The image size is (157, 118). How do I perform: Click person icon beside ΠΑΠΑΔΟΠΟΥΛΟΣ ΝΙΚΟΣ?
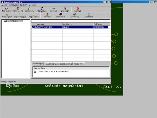click(33, 27)
